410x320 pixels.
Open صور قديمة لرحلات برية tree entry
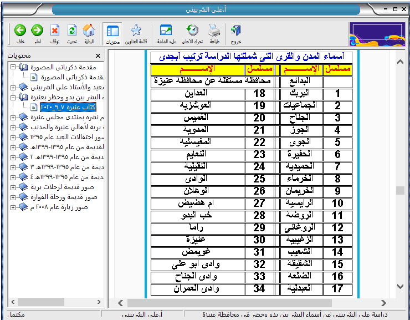(x=62, y=187)
